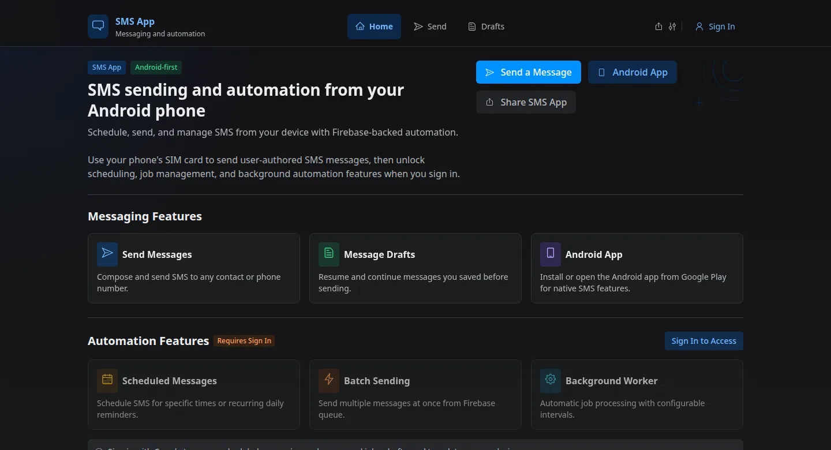
Task: Select the Batch Sending card title
Action: (x=377, y=381)
